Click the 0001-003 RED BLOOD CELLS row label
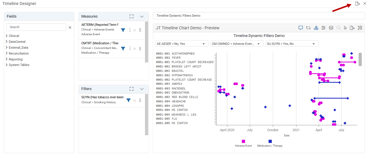The width and height of the screenshot is (367, 154). 177,97
